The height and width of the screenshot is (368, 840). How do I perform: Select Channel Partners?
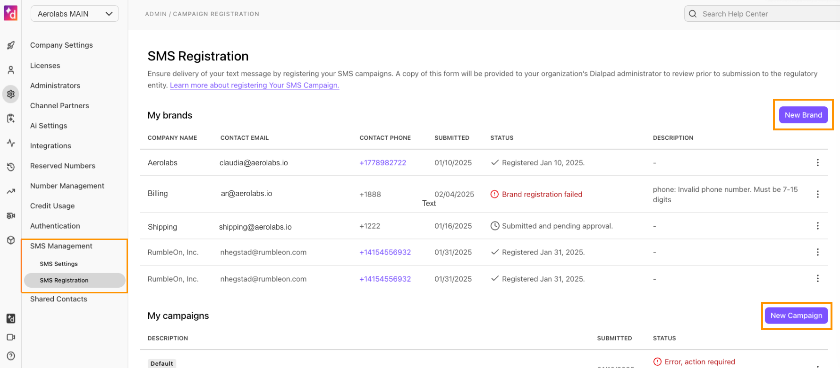(x=59, y=105)
